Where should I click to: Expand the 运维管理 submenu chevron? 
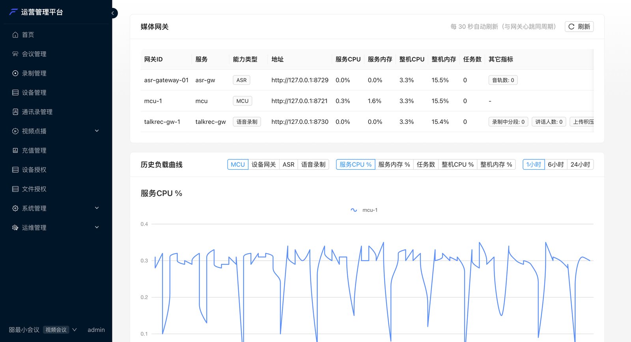[97, 228]
